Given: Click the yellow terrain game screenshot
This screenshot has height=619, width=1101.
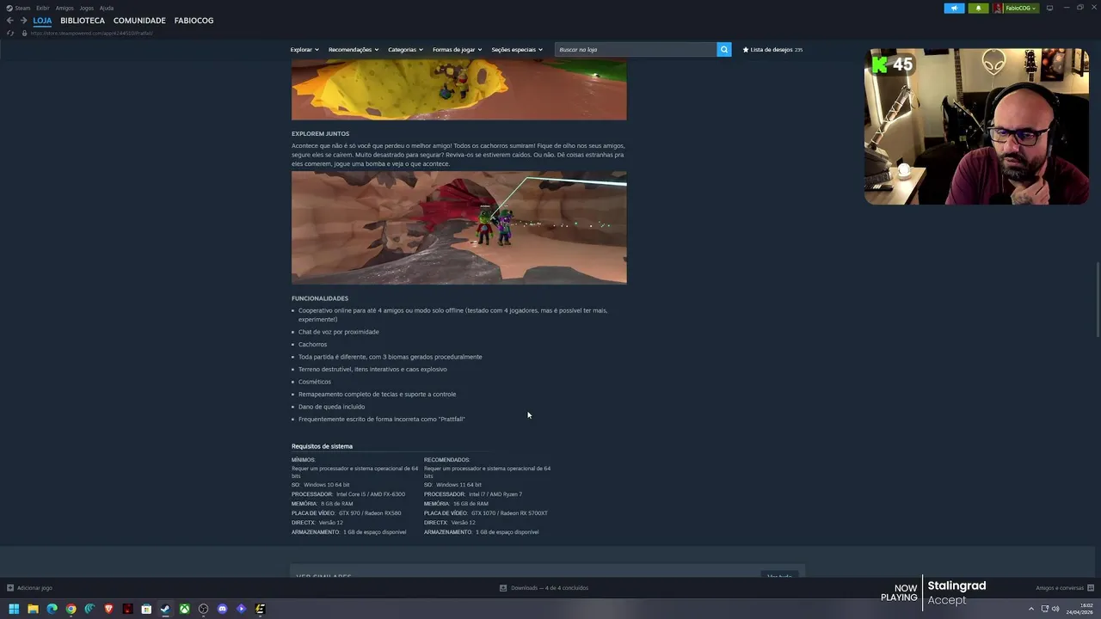Looking at the screenshot, I should (458, 89).
